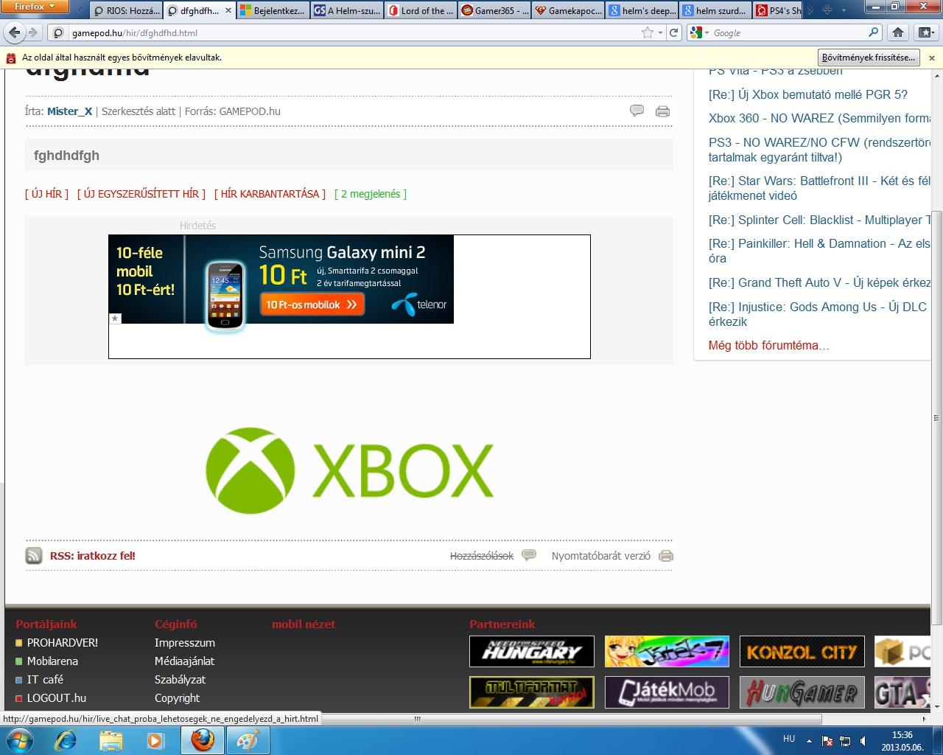Click the Bővítmények frissítése button

pyautogui.click(x=869, y=58)
